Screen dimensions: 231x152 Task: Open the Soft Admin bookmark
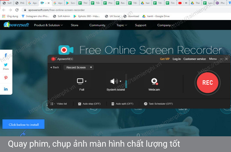click(62, 16)
